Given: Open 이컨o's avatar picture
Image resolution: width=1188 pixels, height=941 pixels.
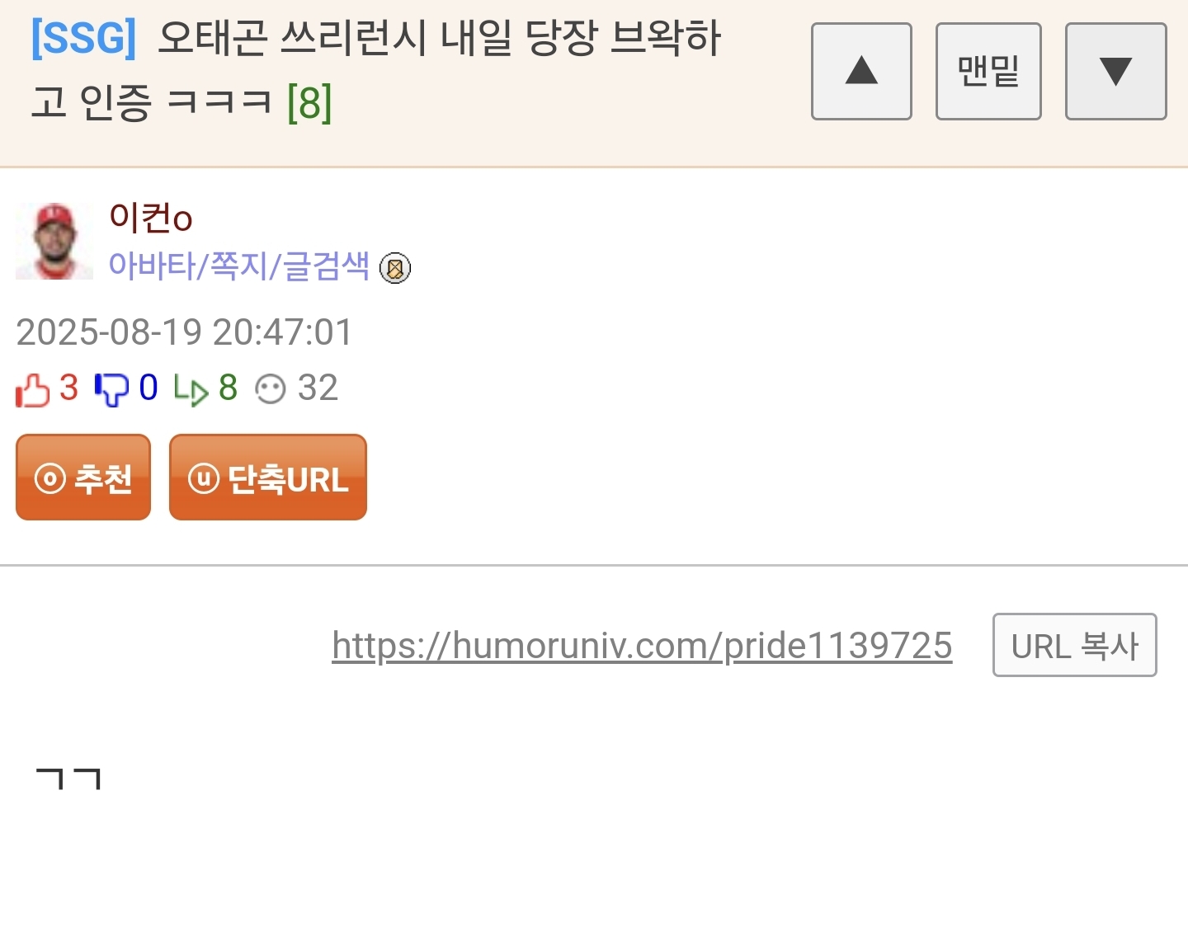Looking at the screenshot, I should 54,241.
